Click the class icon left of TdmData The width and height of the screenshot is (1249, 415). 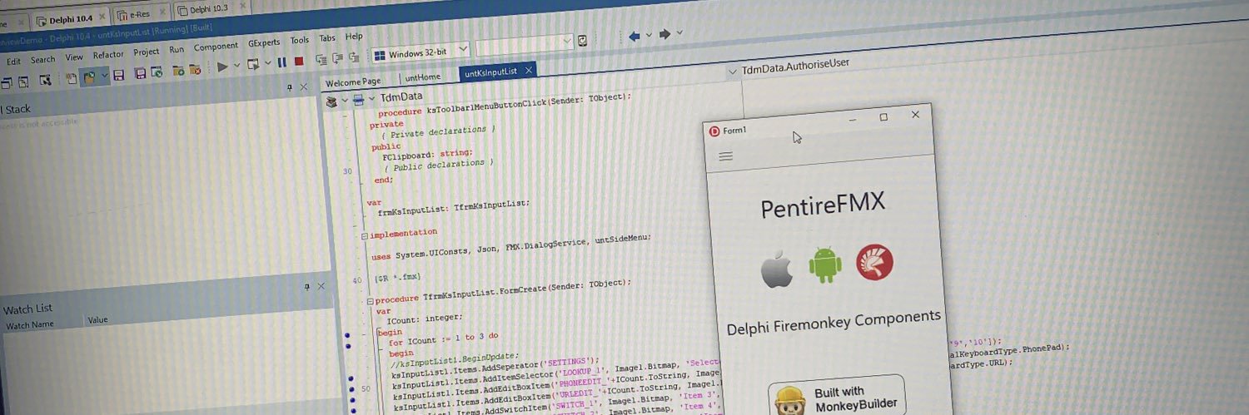[358, 100]
